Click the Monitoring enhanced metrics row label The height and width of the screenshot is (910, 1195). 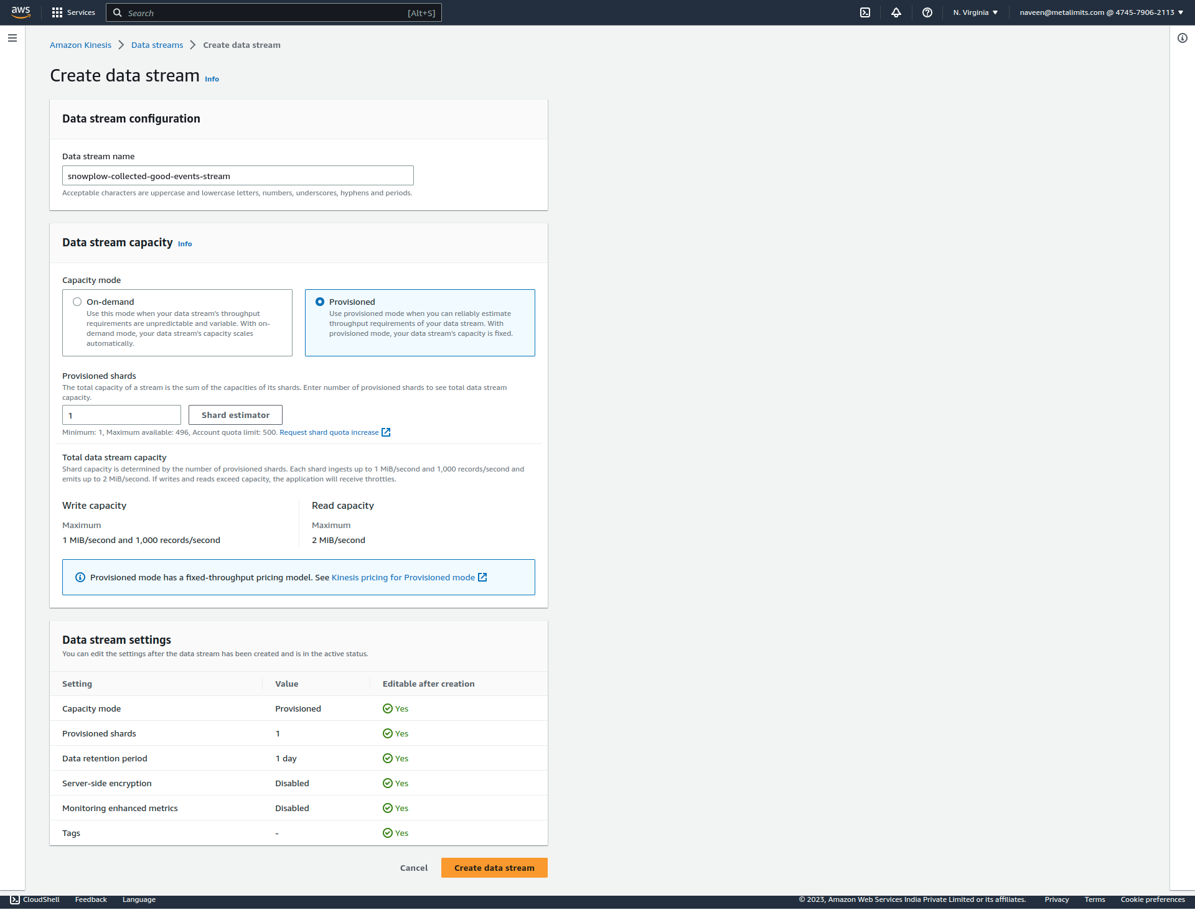120,808
